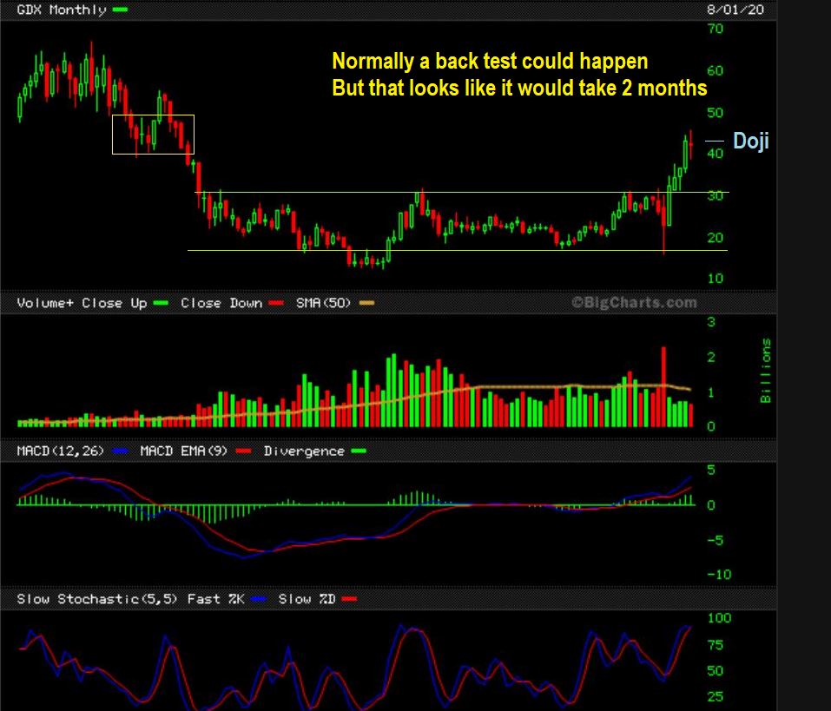Click the stochastic axis value 100
The width and height of the screenshot is (831, 711).
click(719, 618)
